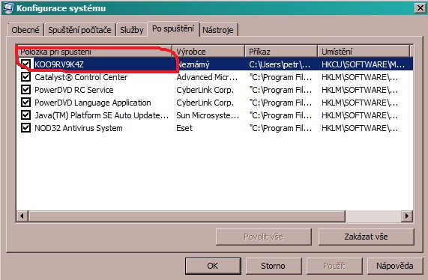Uncheck Catalyst Control Center startup item
Screen dimensions: 428x280
(x=25, y=77)
